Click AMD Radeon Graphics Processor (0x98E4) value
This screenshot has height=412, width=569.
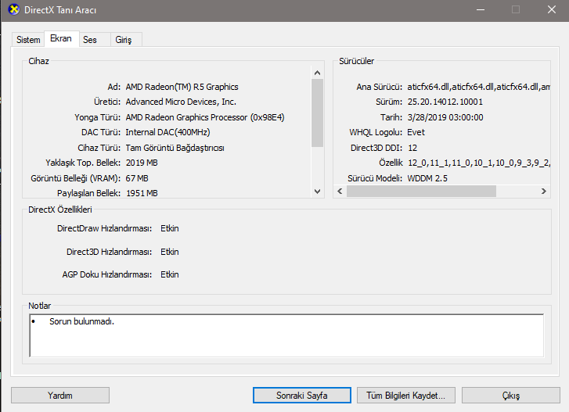[x=205, y=117]
